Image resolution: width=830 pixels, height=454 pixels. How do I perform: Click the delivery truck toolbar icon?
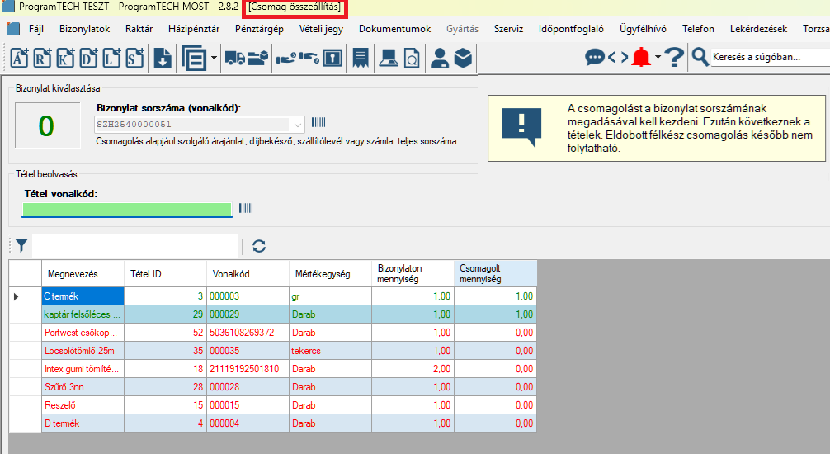click(234, 58)
